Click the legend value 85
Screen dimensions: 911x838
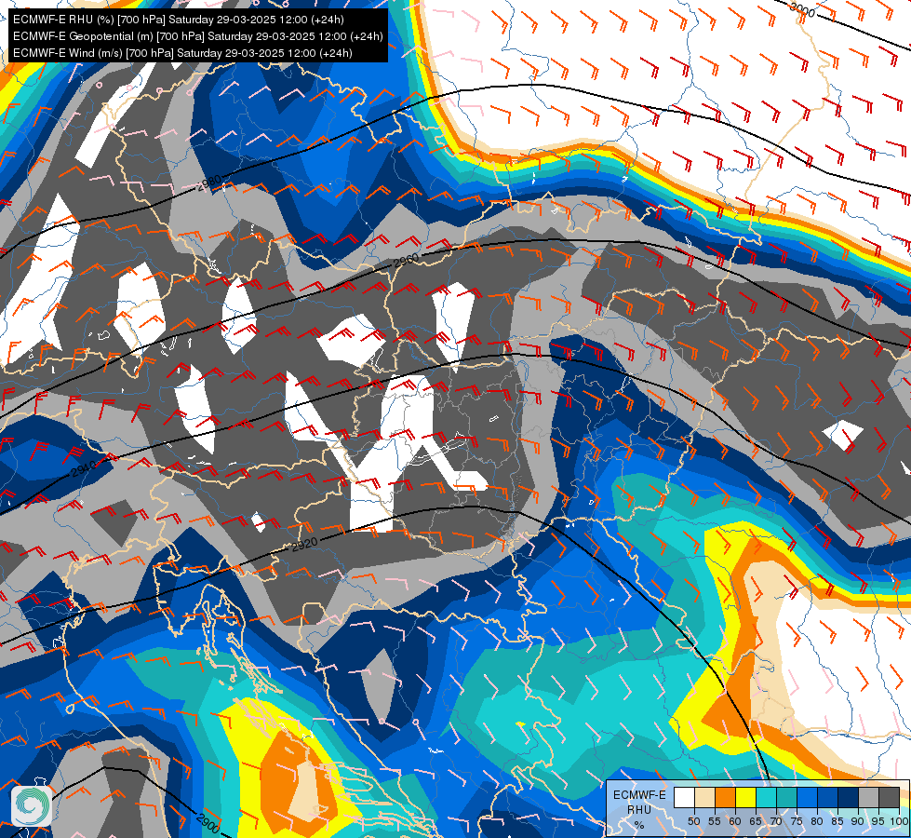[837, 821]
